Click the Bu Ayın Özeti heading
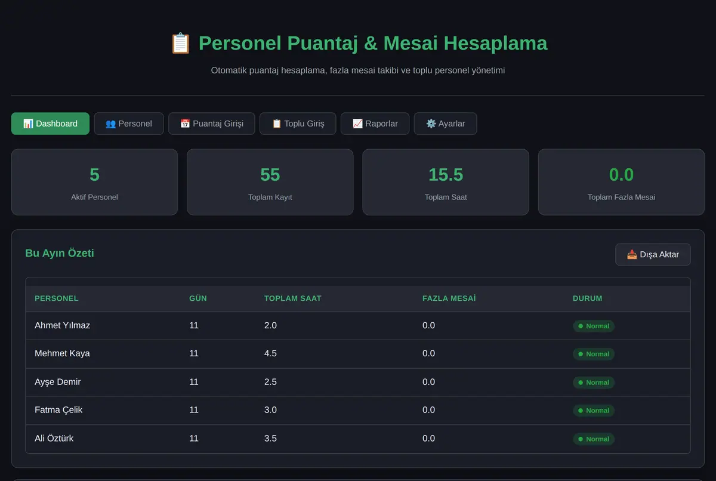The image size is (716, 481). [60, 253]
